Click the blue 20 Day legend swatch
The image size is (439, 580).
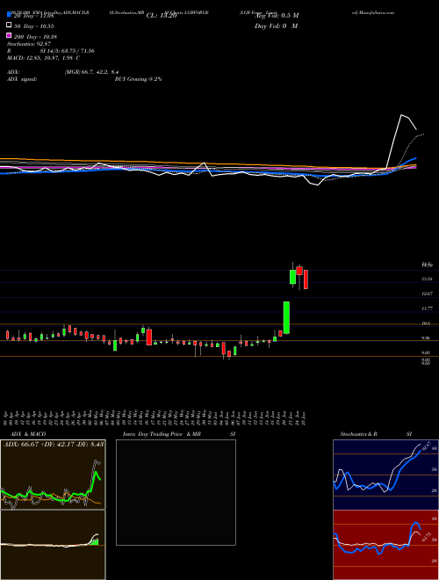pos(10,15)
